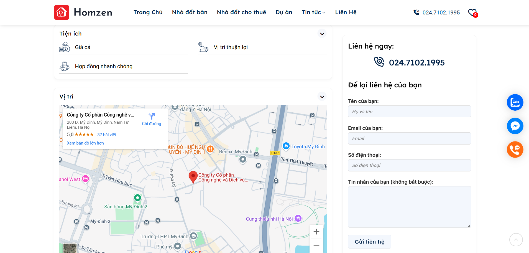Focus the Họ và tên input field

point(409,112)
